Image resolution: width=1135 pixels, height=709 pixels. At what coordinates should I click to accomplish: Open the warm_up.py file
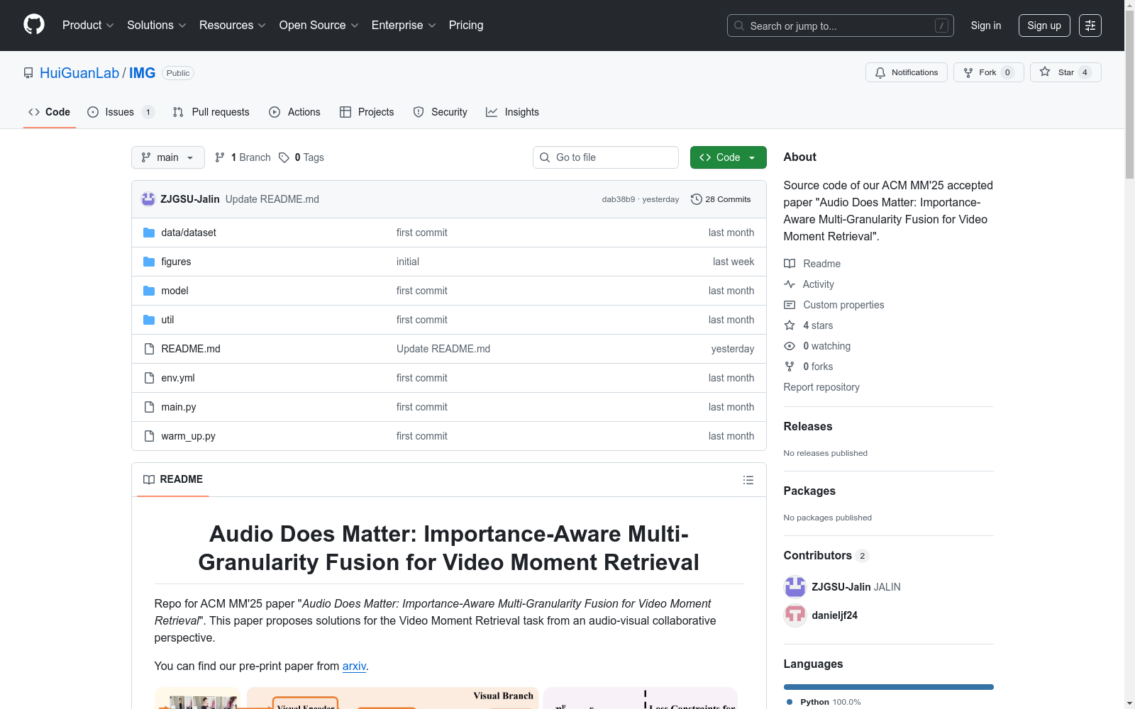188,436
